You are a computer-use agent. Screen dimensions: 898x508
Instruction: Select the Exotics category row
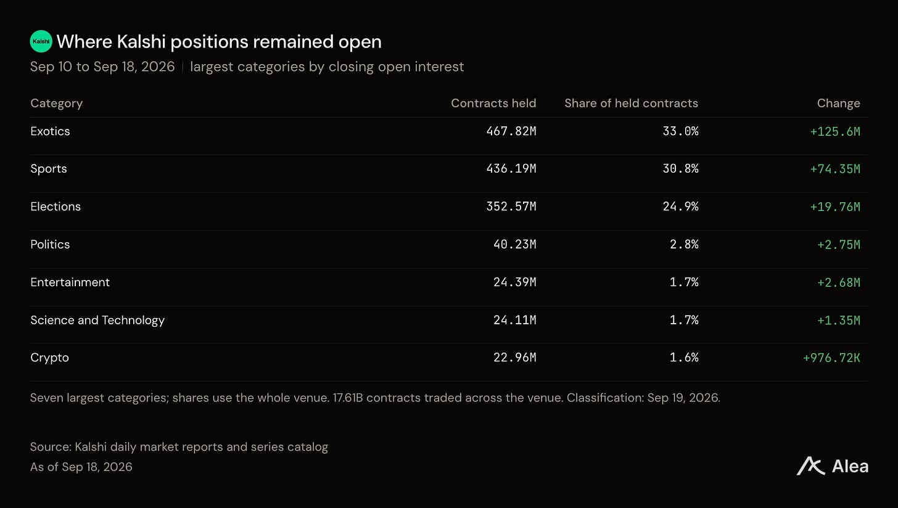click(x=449, y=131)
